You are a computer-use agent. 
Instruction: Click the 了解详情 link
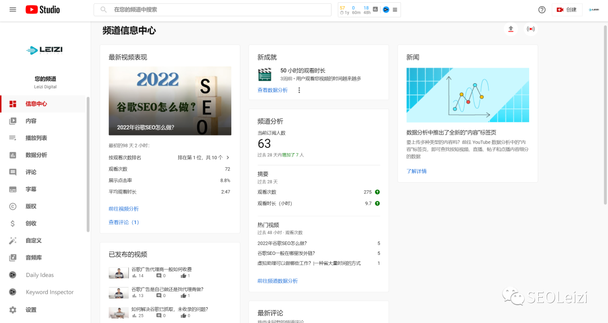coord(417,171)
